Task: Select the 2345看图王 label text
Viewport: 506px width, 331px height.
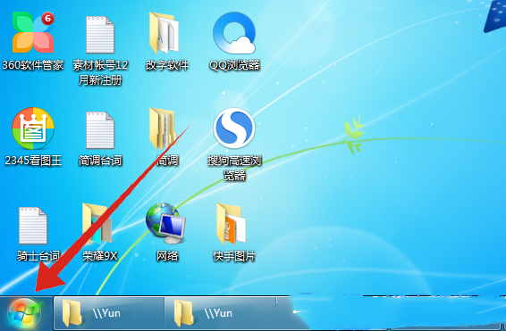Action: 33,161
